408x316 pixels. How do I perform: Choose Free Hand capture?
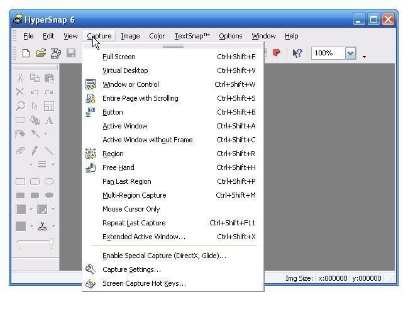click(x=173, y=167)
